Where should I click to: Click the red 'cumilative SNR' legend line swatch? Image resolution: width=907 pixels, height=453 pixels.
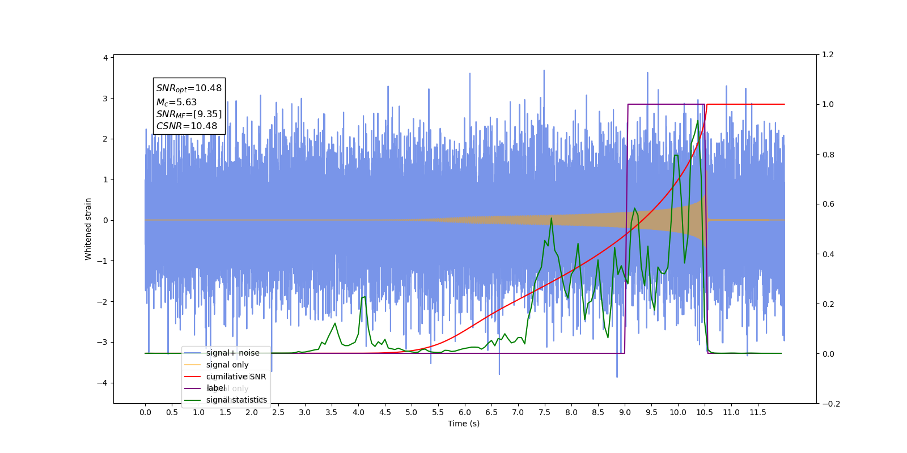point(193,377)
